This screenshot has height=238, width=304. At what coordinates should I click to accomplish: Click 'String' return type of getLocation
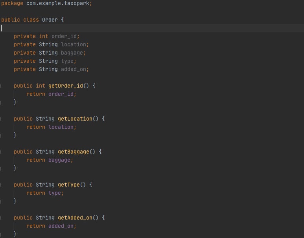[x=45, y=119]
